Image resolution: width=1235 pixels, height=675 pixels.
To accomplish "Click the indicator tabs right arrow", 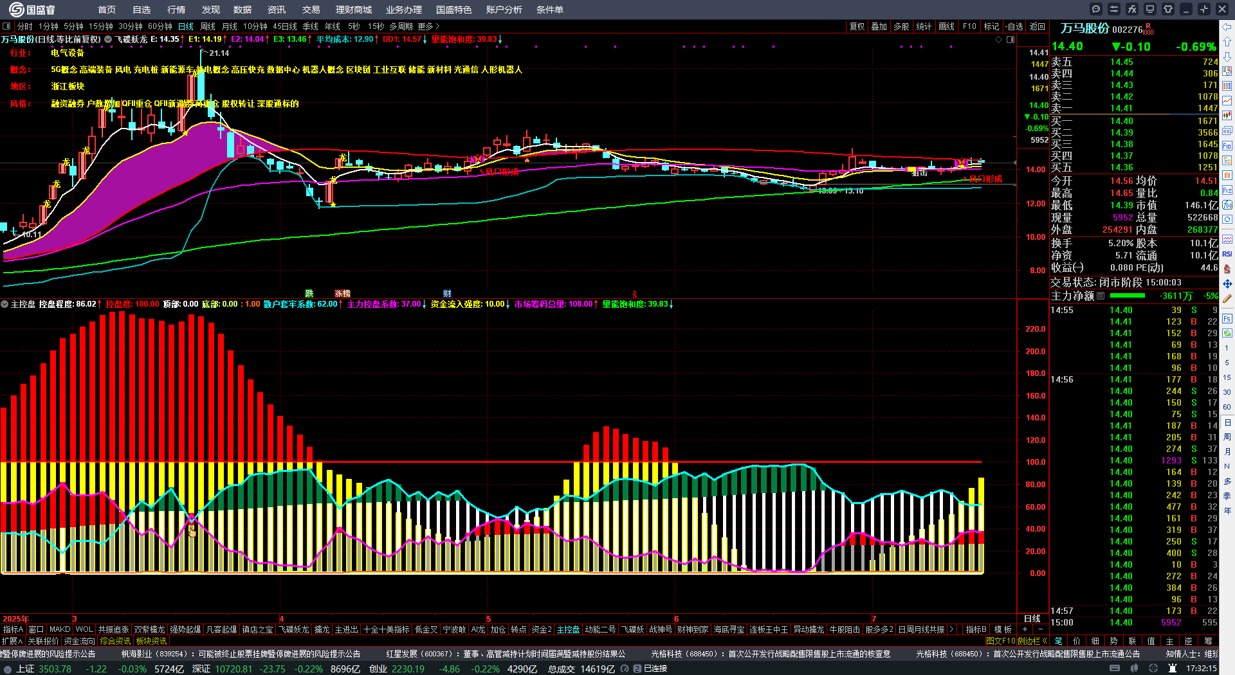I will click(951, 629).
